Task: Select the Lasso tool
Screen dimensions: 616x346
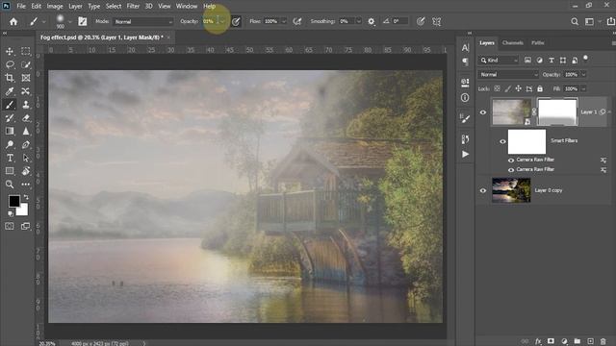Action: [x=10, y=64]
